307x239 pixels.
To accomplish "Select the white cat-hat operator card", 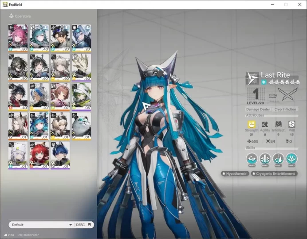I will [x=18, y=156].
